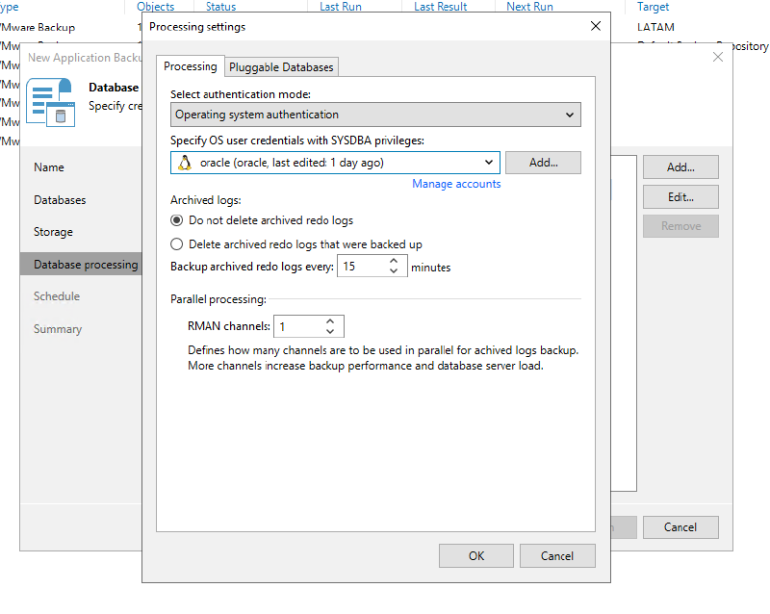Click Add... next to credentials dropdown
Screen dimensions: 770x614
(543, 163)
